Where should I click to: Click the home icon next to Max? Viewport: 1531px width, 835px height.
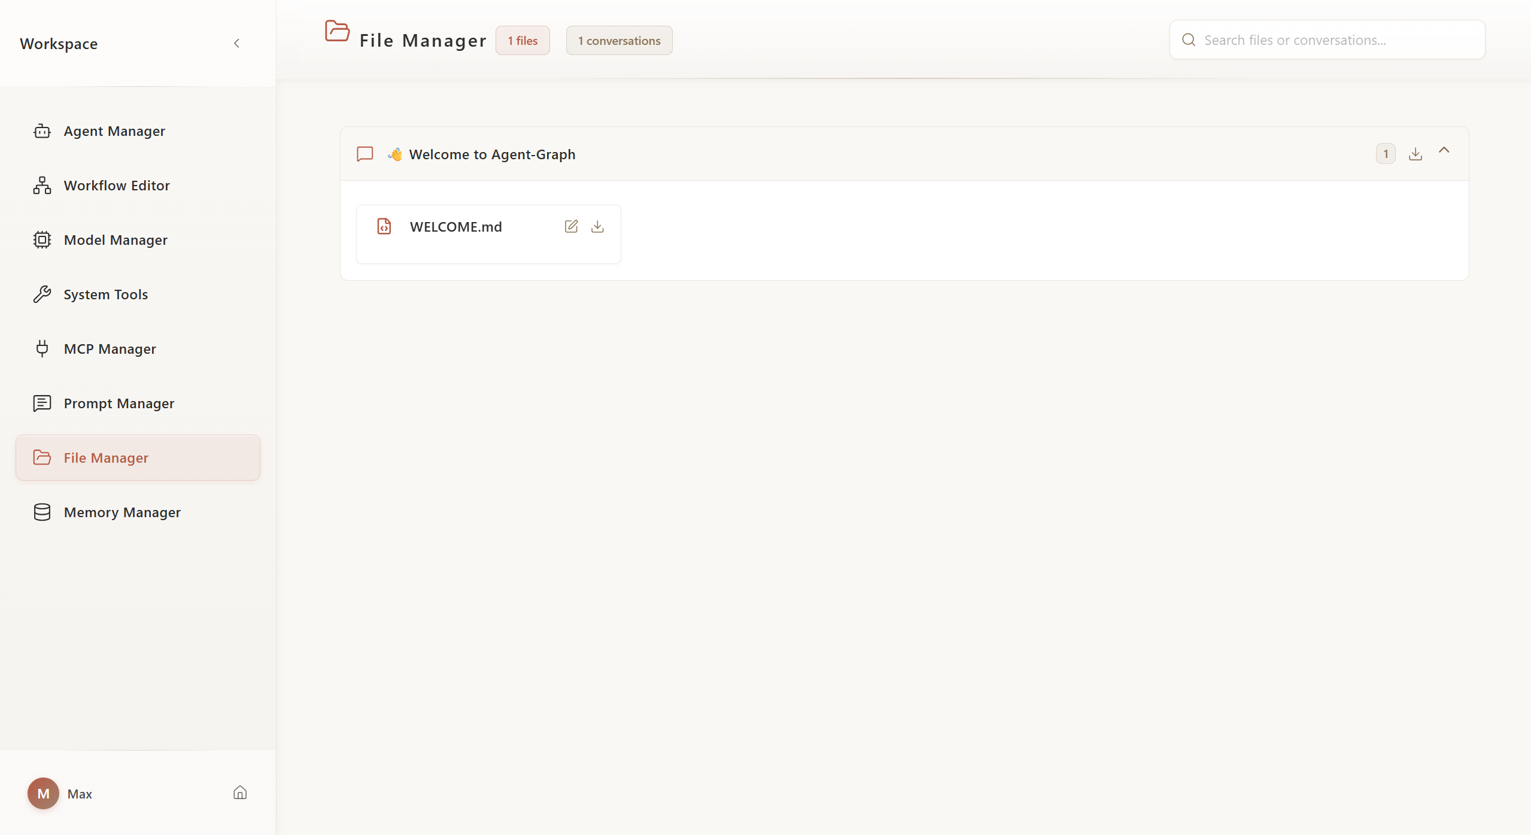click(239, 793)
